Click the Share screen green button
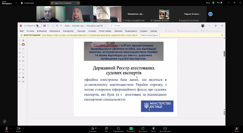This screenshot has width=243, height=133. [131, 128]
